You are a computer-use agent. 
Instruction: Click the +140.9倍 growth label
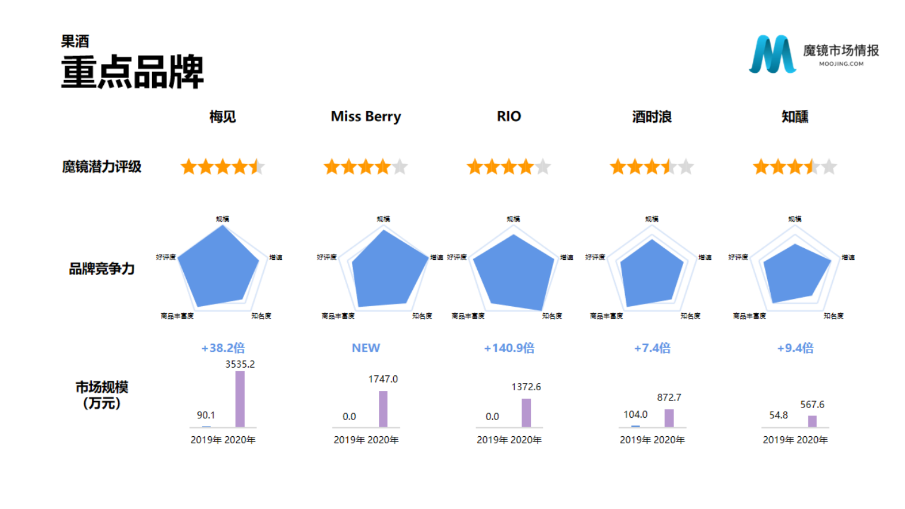pos(509,348)
